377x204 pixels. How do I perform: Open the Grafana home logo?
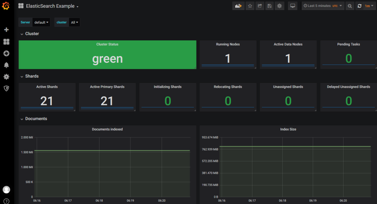6,6
